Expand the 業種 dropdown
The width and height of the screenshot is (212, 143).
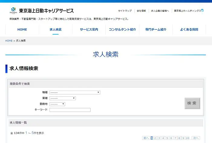63,98
